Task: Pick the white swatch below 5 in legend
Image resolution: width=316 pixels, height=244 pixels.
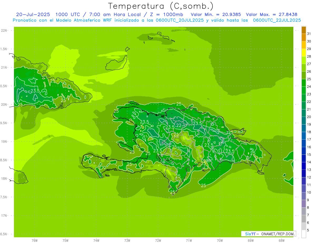Action: coord(304,234)
